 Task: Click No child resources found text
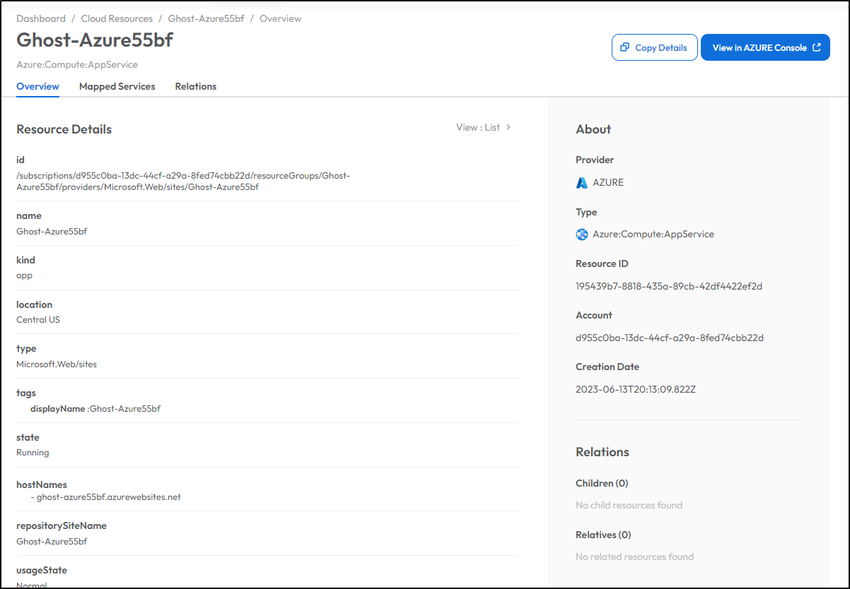click(629, 505)
